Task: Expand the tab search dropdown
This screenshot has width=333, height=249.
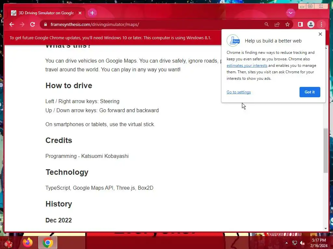Action: (x=290, y=13)
